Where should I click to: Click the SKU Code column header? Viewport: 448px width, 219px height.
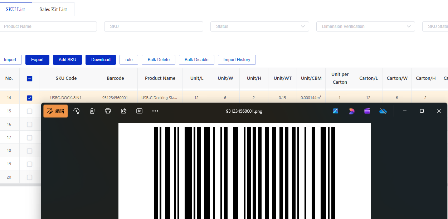(66, 78)
